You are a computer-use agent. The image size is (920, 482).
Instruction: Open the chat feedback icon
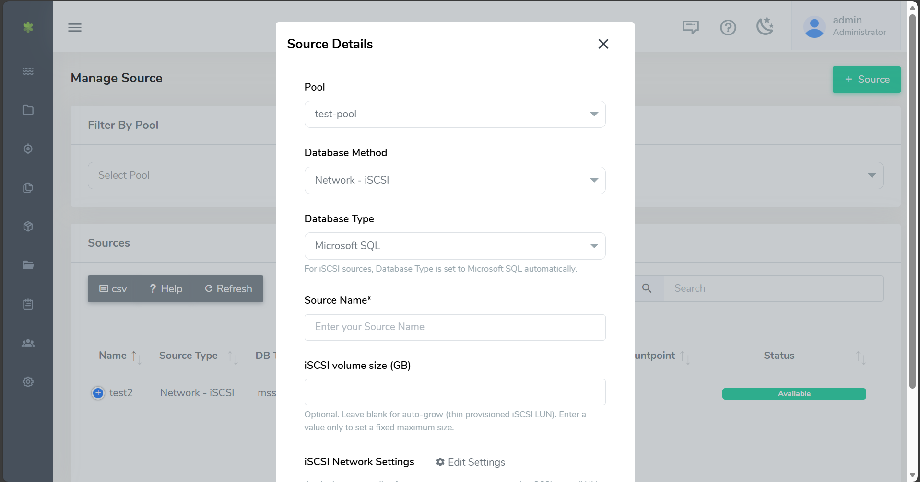click(690, 27)
